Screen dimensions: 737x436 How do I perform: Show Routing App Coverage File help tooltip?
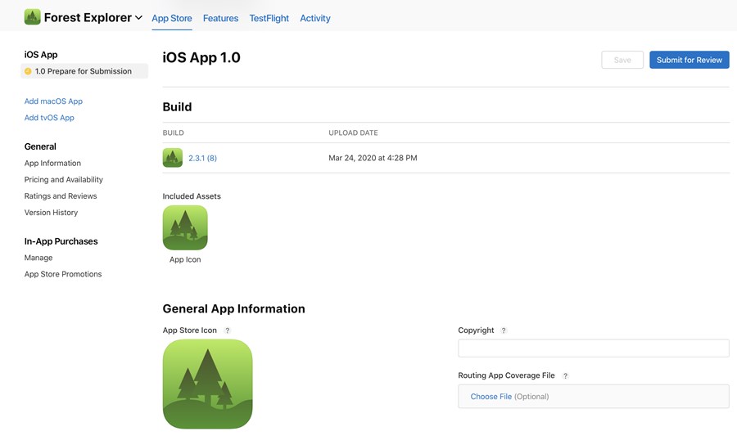coord(565,375)
